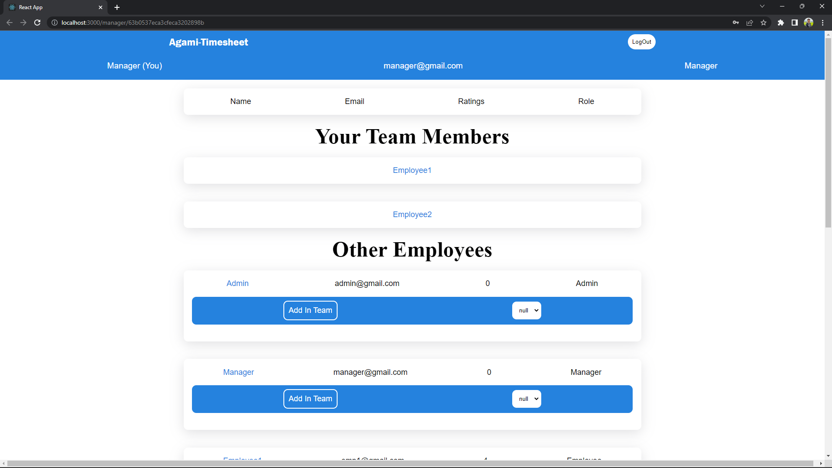Image resolution: width=832 pixels, height=468 pixels.
Task: Reload the current page
Action: (x=37, y=23)
